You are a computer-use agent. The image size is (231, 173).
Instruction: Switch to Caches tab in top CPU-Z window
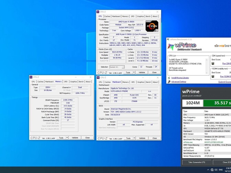[107, 16]
